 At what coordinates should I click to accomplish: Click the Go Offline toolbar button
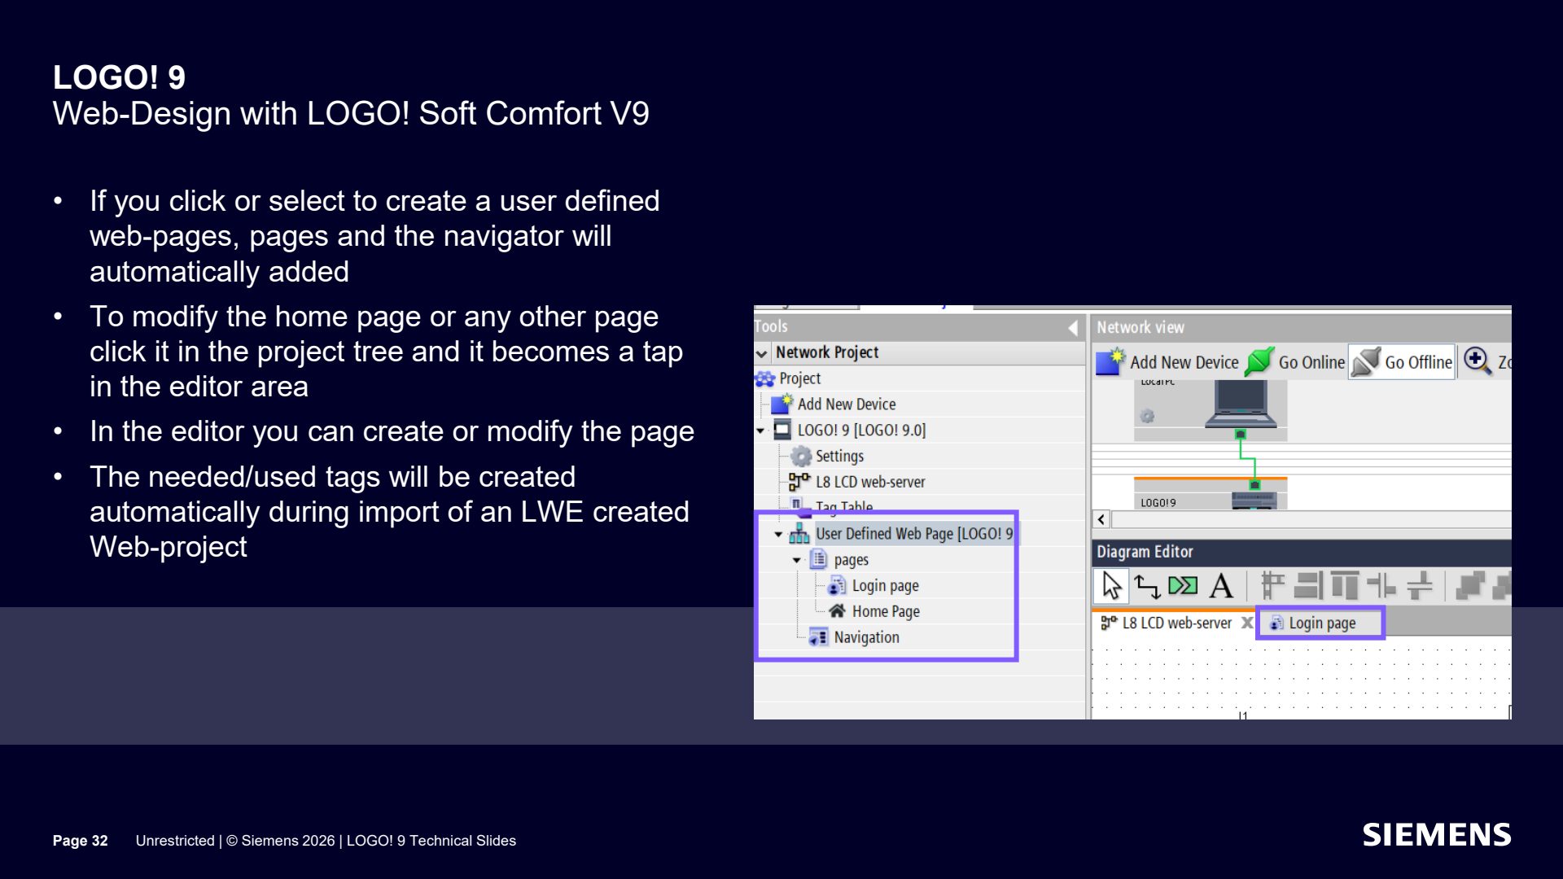tap(1402, 362)
